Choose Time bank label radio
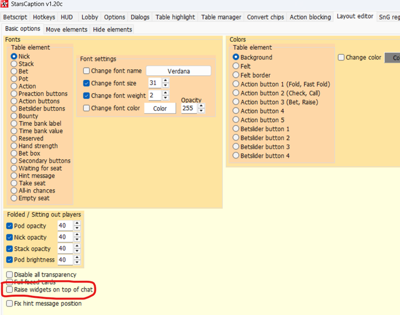 click(14, 123)
